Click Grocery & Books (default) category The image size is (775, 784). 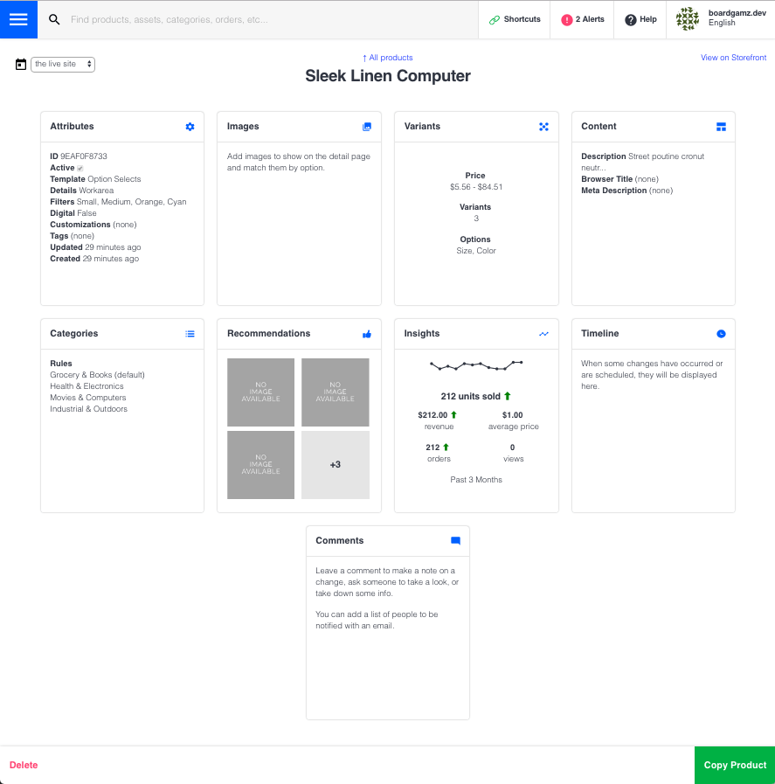coord(98,375)
